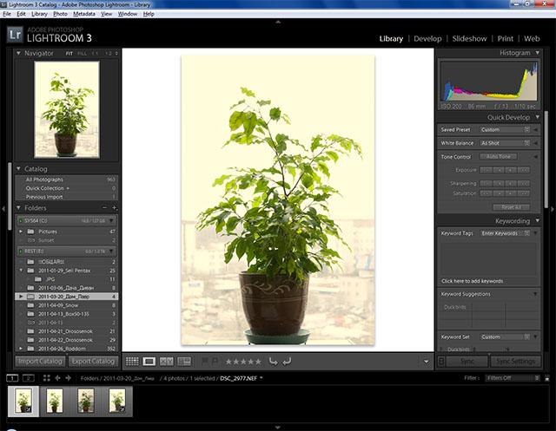This screenshot has height=431, width=556.
Task: Click the Reset All button
Action: click(512, 207)
